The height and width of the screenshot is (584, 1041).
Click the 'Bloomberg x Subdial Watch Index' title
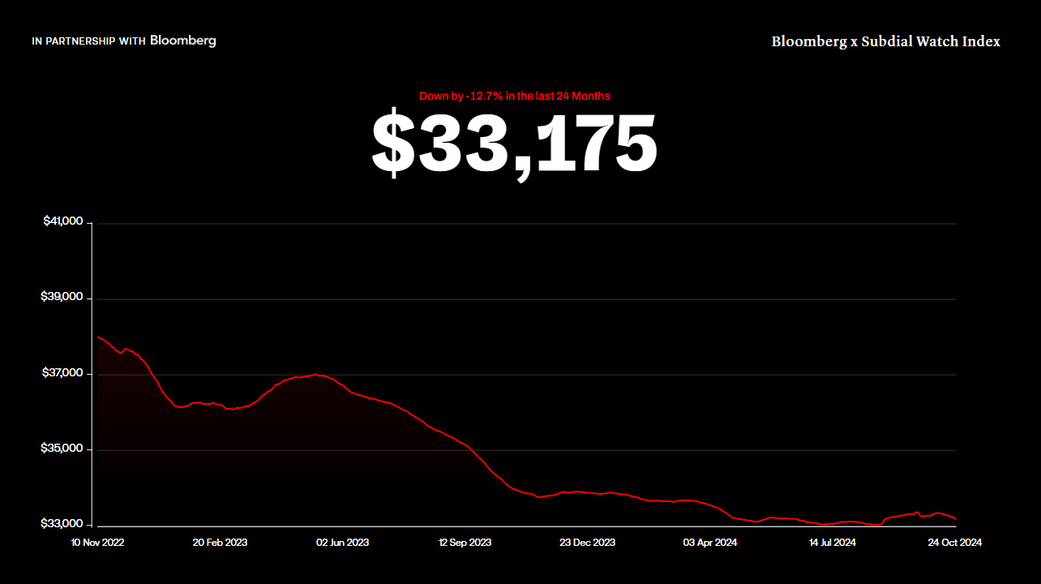point(885,41)
